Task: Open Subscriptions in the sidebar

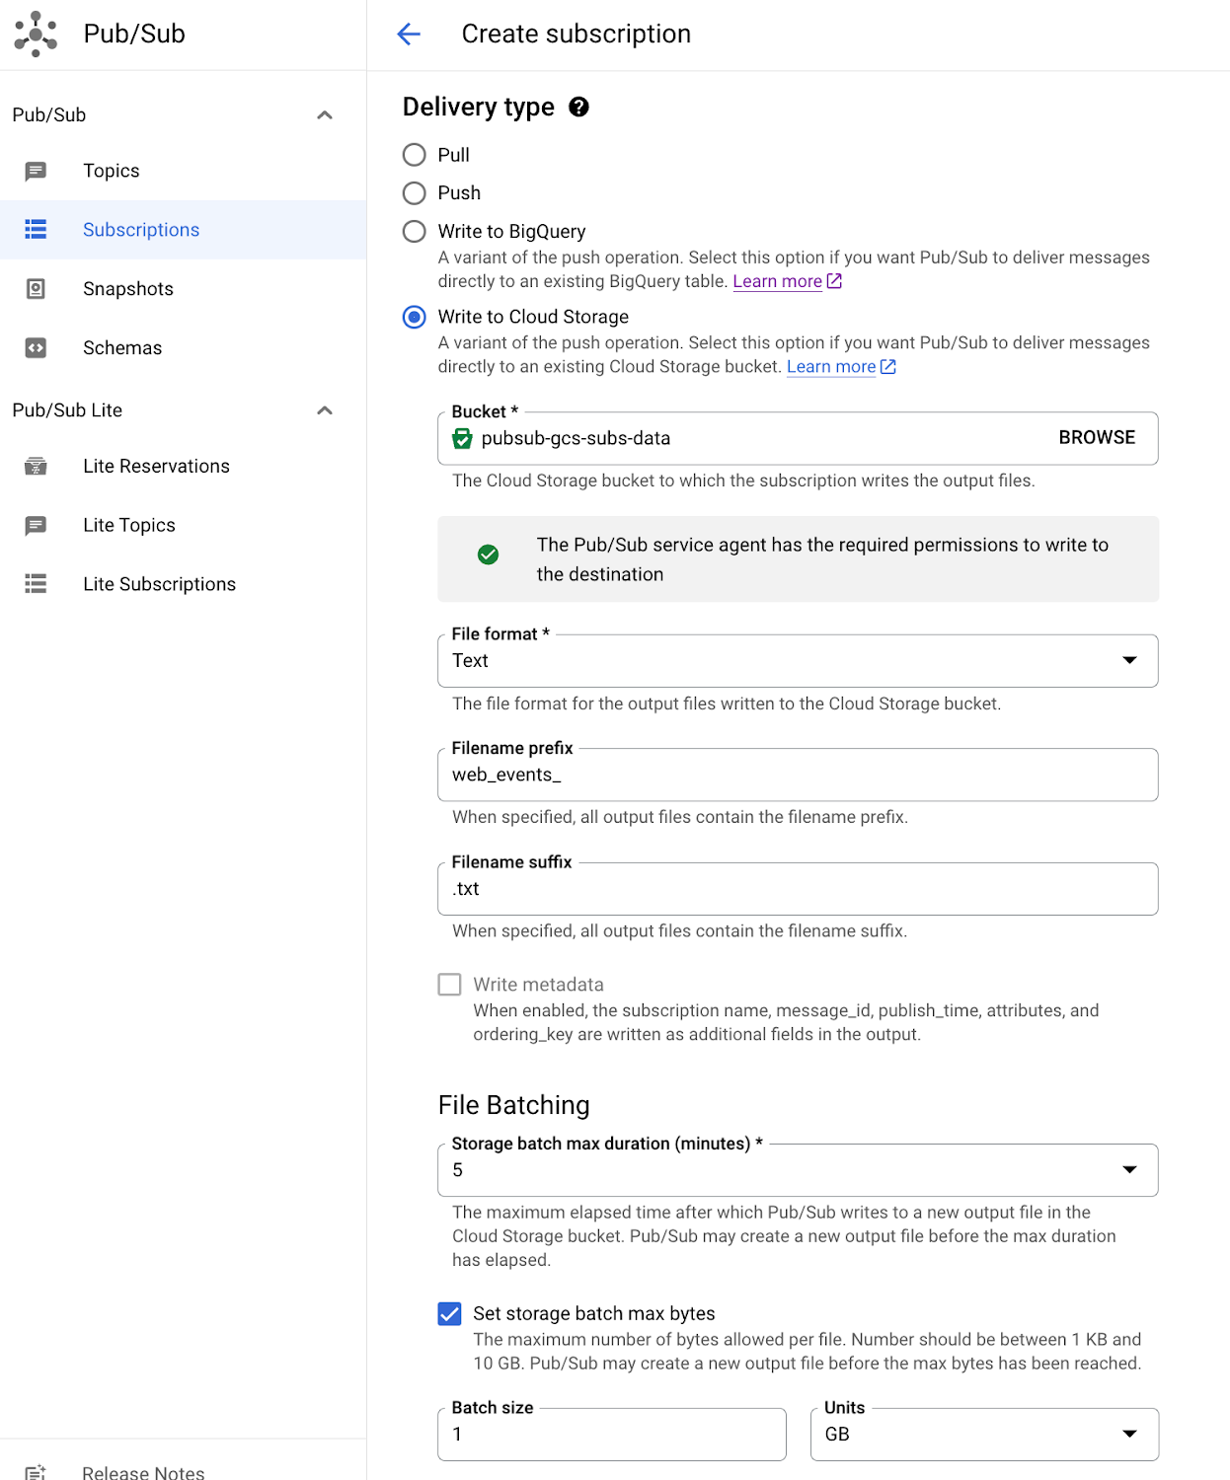Action: (x=183, y=230)
